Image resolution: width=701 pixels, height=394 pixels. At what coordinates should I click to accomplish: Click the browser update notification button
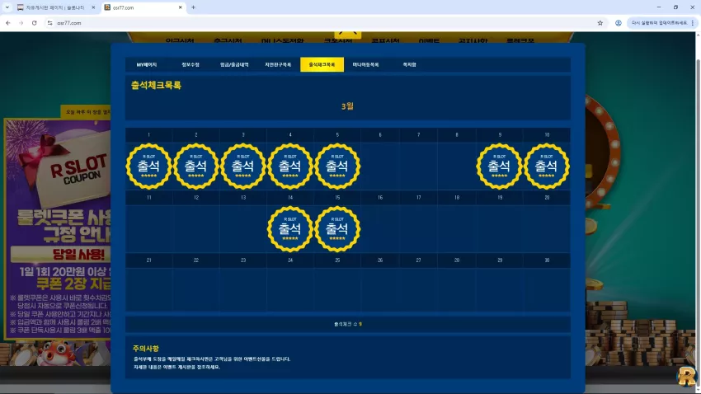pyautogui.click(x=660, y=23)
